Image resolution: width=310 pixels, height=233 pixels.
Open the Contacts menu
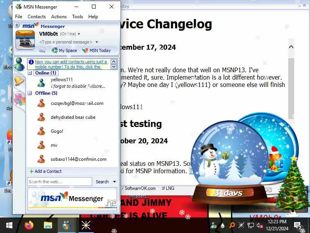[x=36, y=17]
